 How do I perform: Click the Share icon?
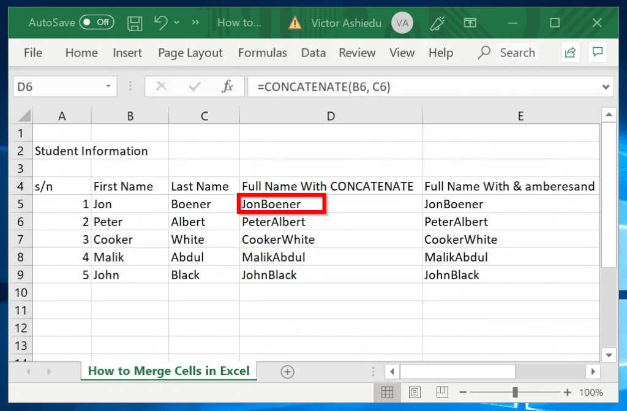(570, 52)
